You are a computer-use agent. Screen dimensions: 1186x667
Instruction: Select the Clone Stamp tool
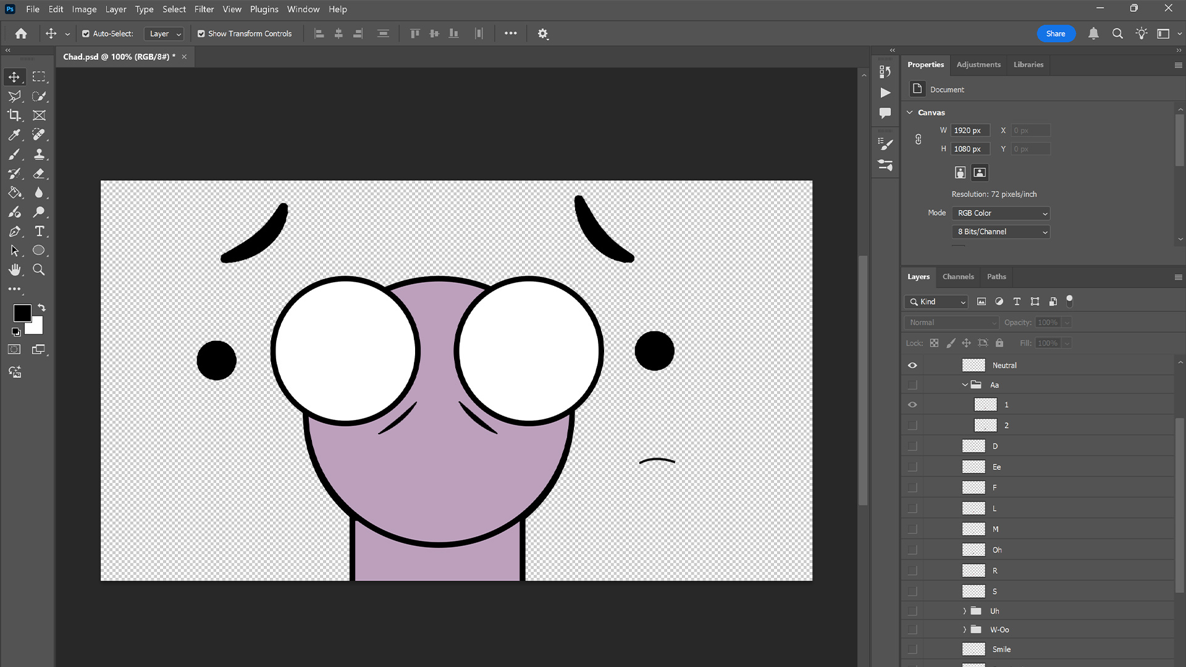(x=39, y=154)
